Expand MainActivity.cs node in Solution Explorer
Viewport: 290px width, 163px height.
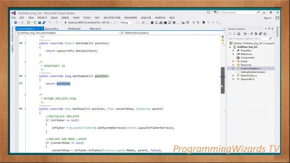pyautogui.click(x=233, y=76)
